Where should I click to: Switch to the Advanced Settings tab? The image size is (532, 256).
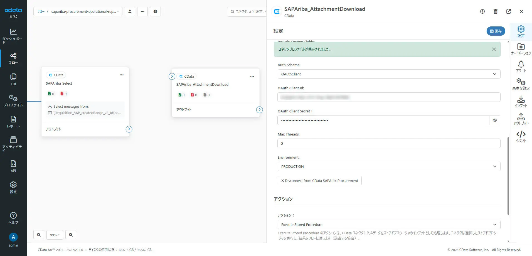pos(521,84)
